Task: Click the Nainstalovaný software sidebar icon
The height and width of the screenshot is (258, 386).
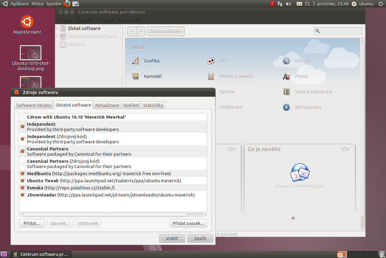Action: pyautogui.click(x=63, y=36)
